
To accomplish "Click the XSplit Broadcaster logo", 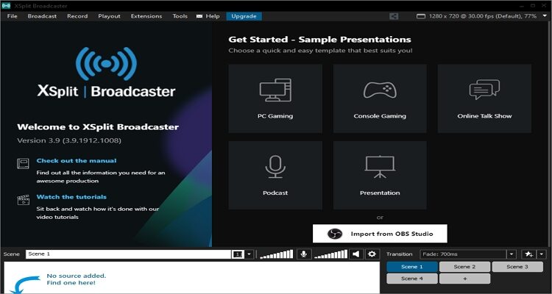I will coord(106,72).
